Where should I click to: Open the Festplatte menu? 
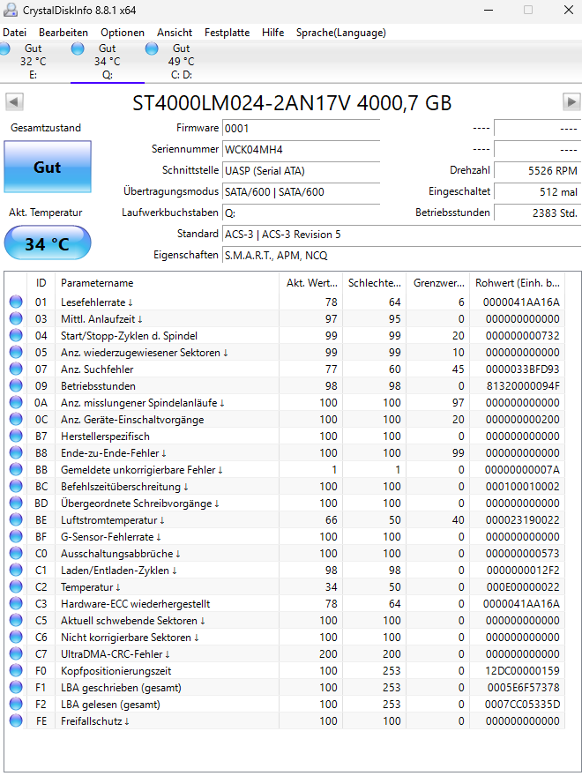228,33
